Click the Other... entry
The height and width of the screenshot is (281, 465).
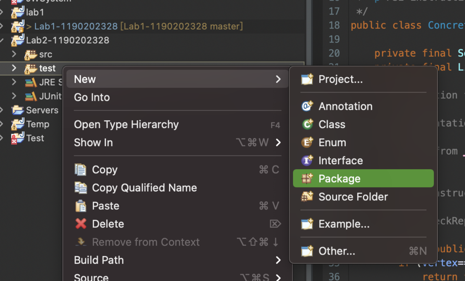coord(337,251)
